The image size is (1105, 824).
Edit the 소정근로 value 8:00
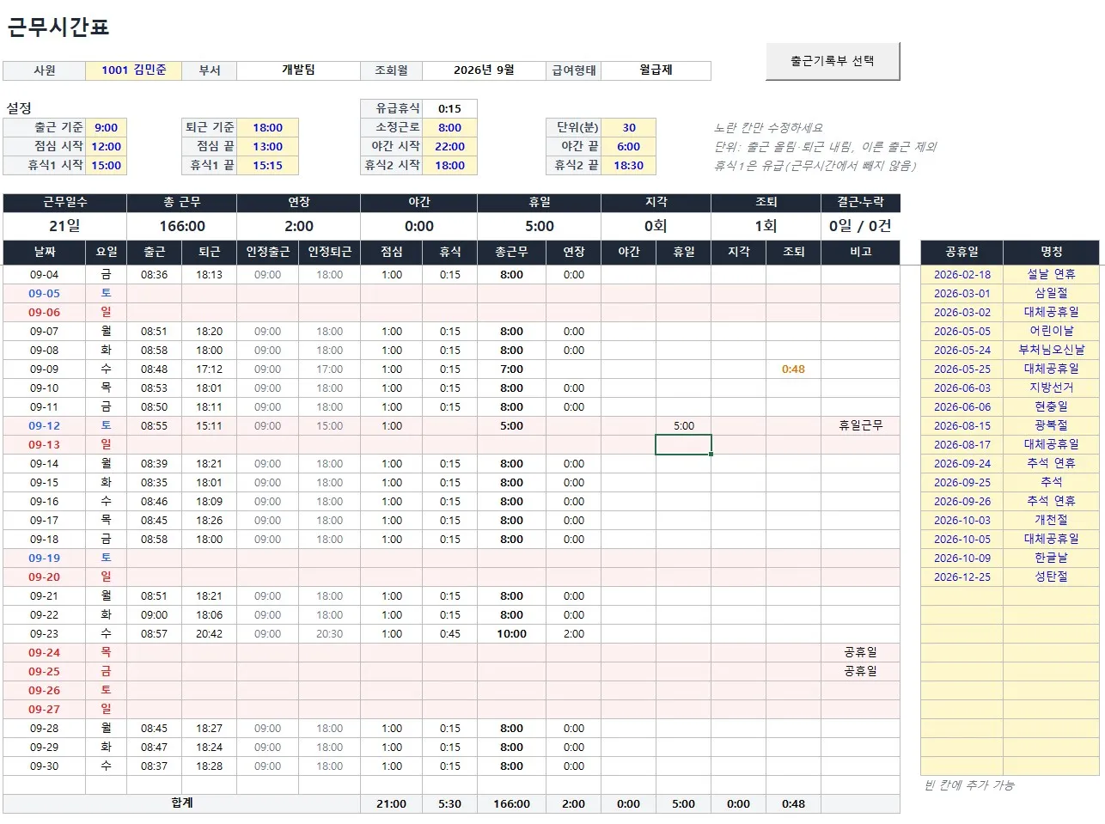pyautogui.click(x=449, y=127)
